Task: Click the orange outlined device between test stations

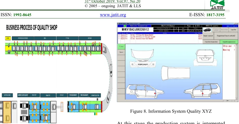Action: coord(62,107)
